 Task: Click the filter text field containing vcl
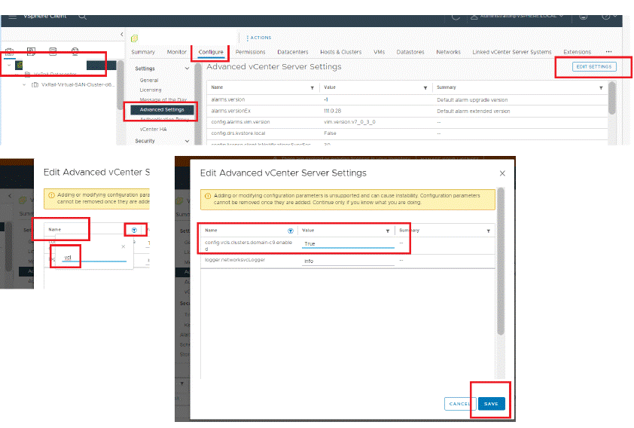(x=94, y=258)
